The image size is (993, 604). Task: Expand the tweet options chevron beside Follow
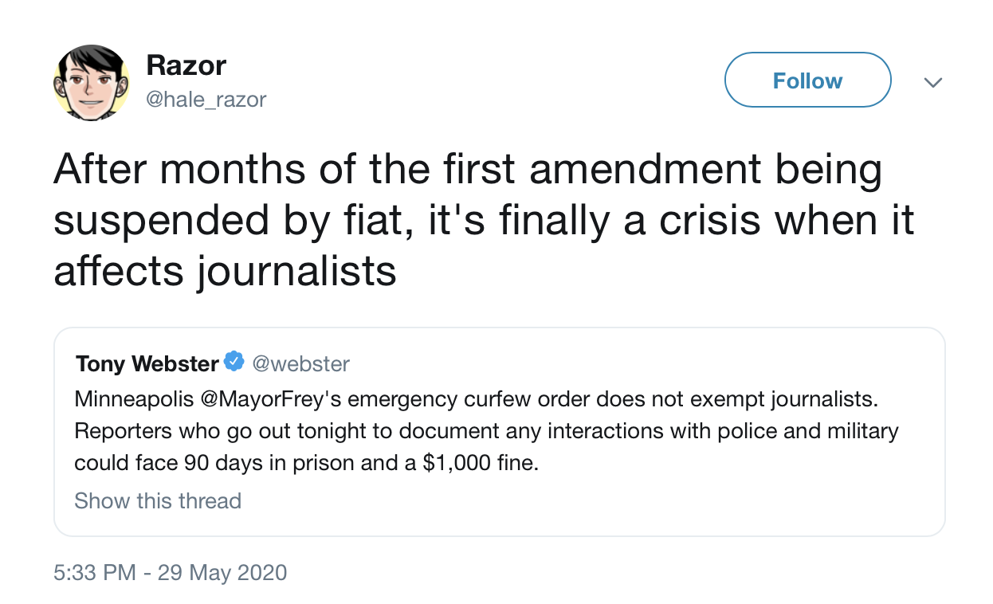932,82
